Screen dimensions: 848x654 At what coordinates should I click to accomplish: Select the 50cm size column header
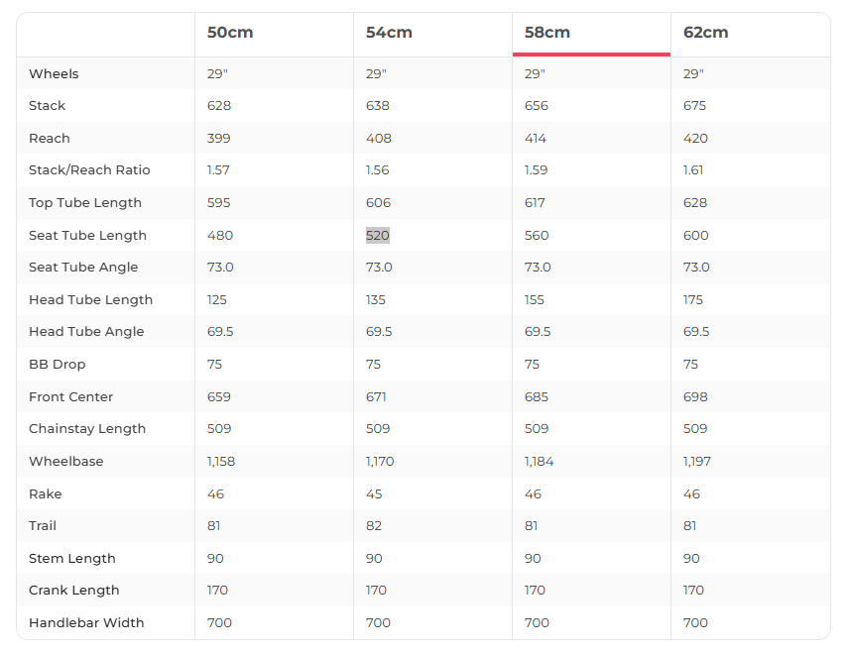230,33
